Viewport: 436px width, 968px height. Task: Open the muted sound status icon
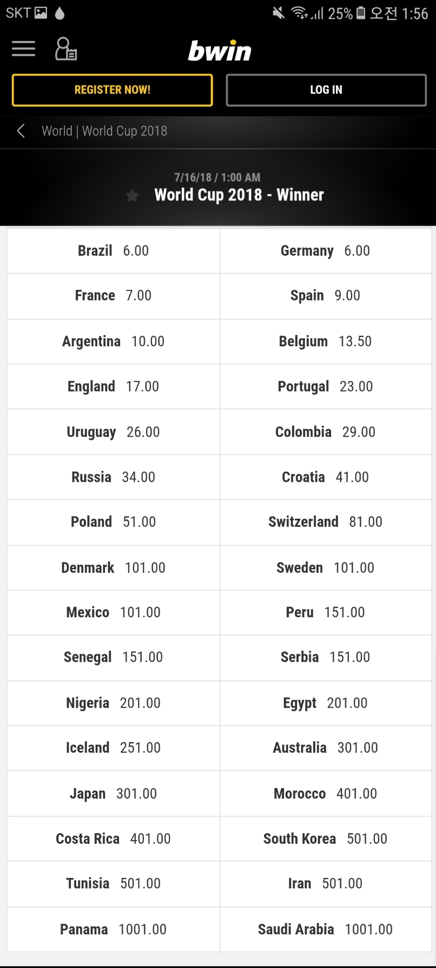pos(279,13)
